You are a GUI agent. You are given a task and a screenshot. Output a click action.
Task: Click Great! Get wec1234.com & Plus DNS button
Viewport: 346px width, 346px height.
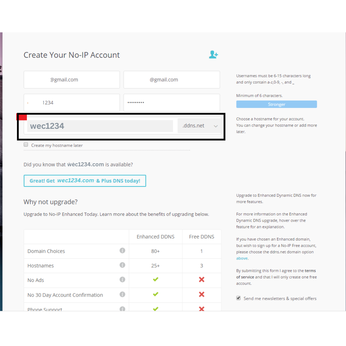tap(85, 181)
